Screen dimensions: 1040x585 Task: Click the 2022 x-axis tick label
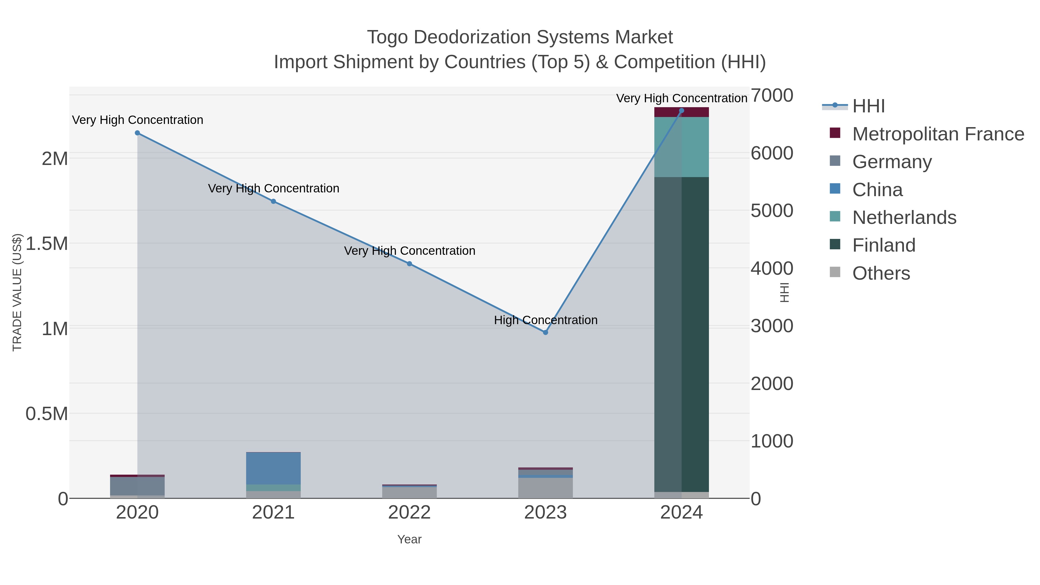pyautogui.click(x=409, y=513)
